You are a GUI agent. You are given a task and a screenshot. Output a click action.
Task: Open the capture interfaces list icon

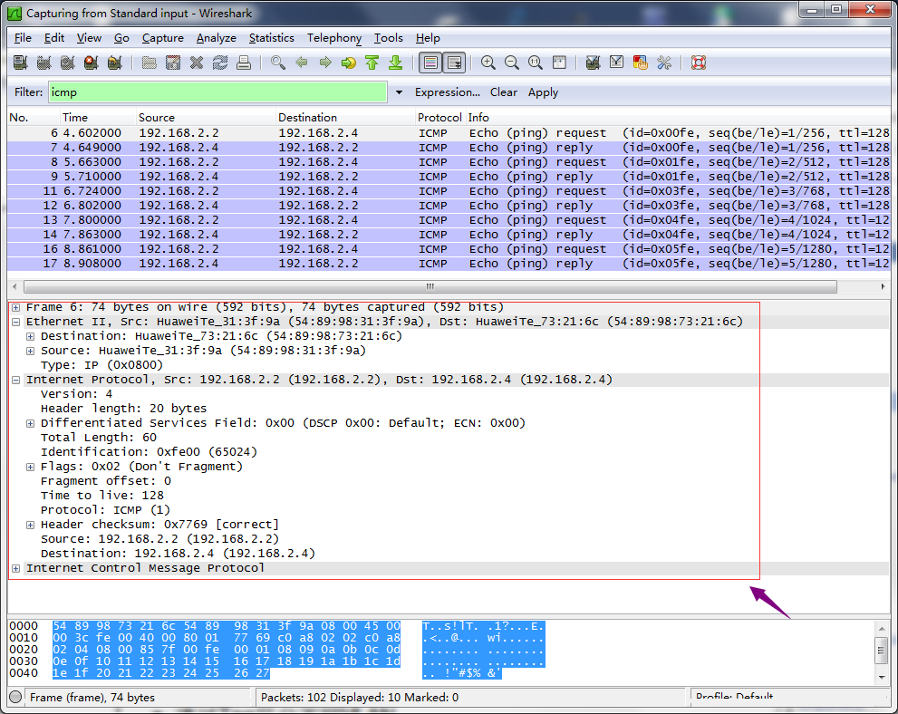(21, 63)
